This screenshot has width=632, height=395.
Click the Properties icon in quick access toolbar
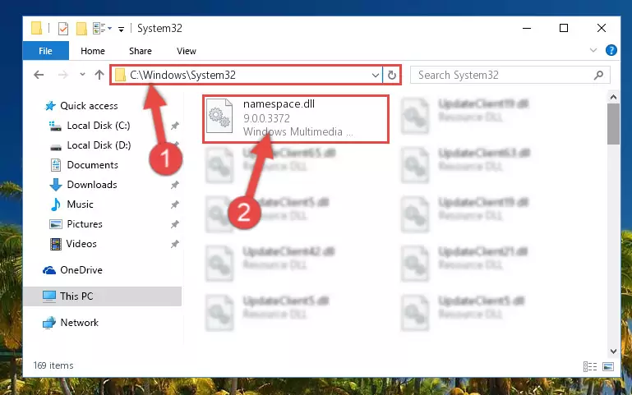tap(63, 29)
